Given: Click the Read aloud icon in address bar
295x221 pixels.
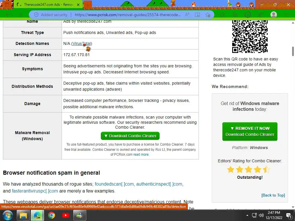Looking at the screenshot, I should coord(187,15).
